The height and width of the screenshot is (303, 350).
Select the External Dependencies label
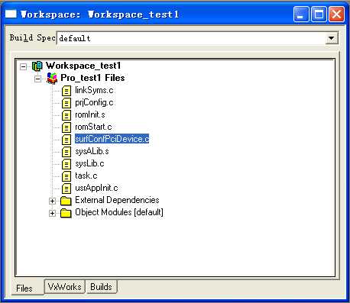[x=117, y=200]
